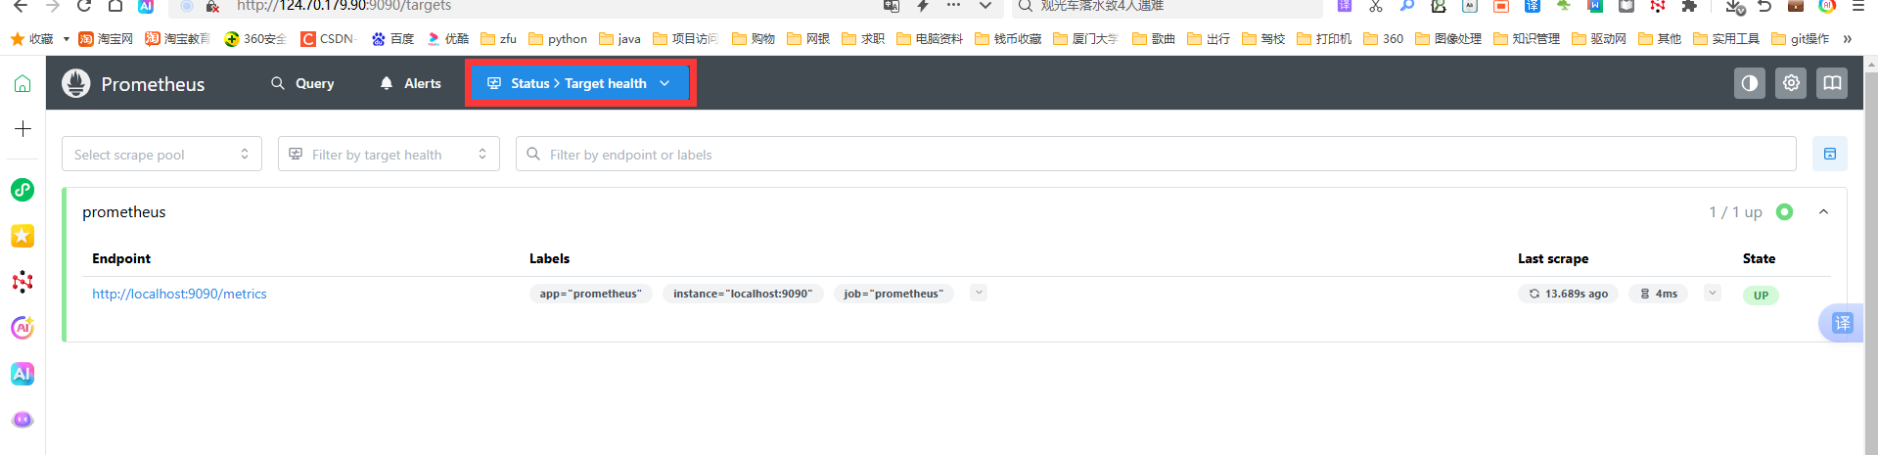The image size is (1878, 455).
Task: Open the Status > Target health dropdown menu
Action: pos(579,83)
